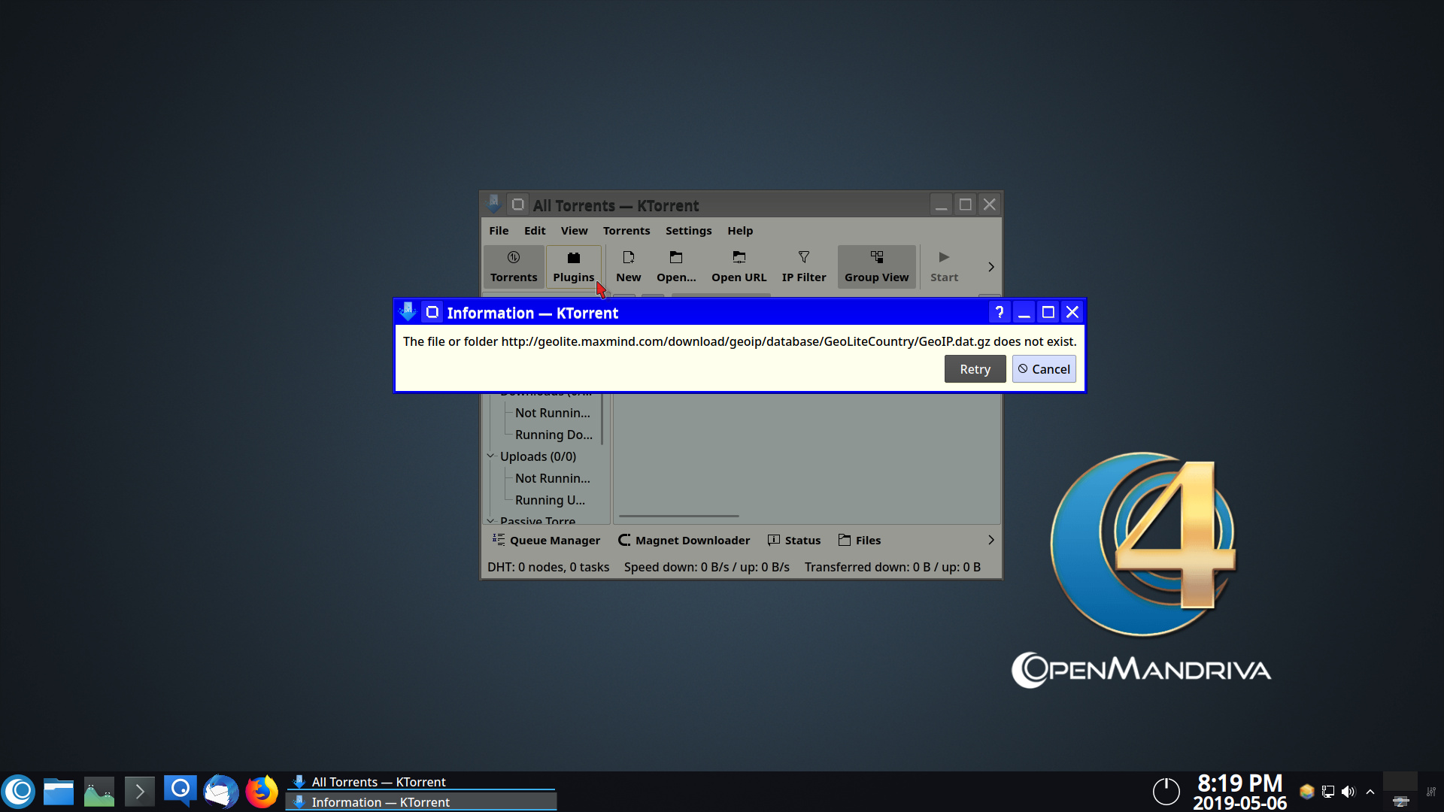Minimize the Information — KTorrent dialog

pos(1024,312)
